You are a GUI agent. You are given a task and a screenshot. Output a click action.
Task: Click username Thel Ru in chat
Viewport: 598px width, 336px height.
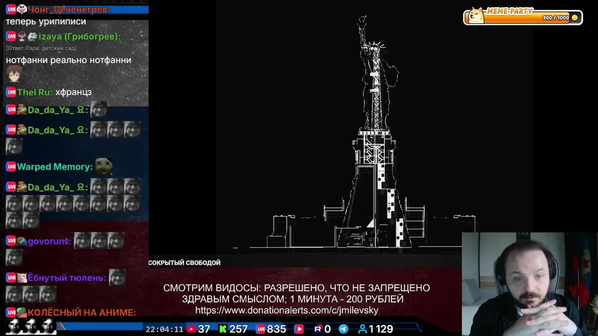[35, 92]
